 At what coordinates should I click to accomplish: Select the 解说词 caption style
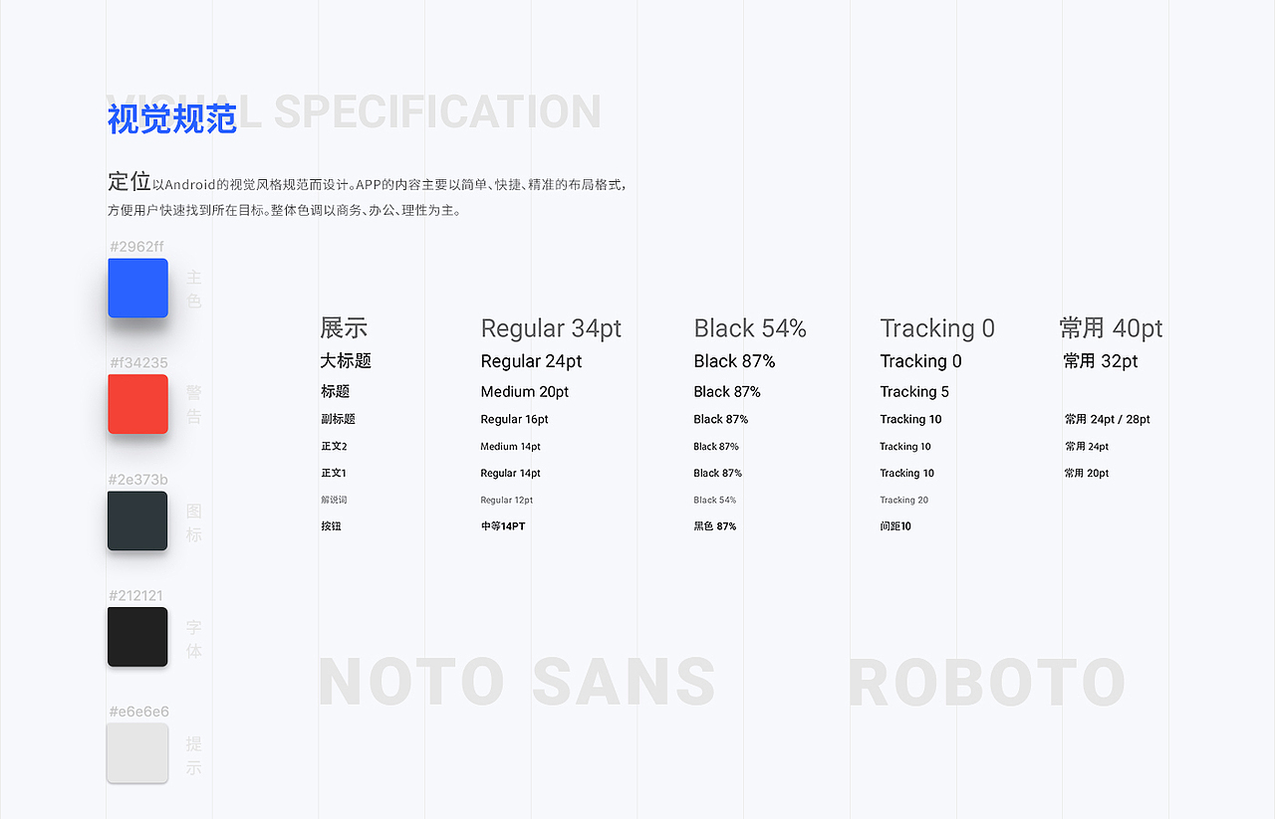[x=334, y=501]
